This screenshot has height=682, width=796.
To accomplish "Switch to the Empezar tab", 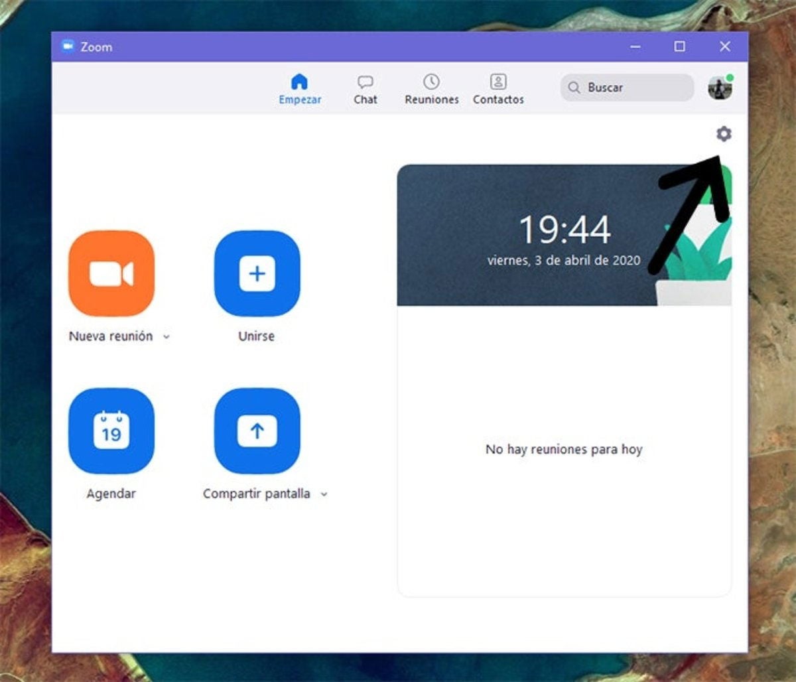I will click(300, 90).
